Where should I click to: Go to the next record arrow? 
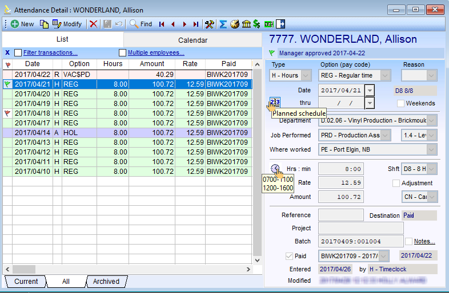click(x=185, y=24)
